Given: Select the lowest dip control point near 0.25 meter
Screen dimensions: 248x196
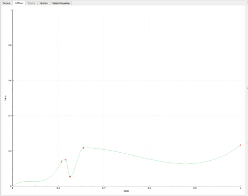Looking at the screenshot, I should pyautogui.click(x=70, y=177).
